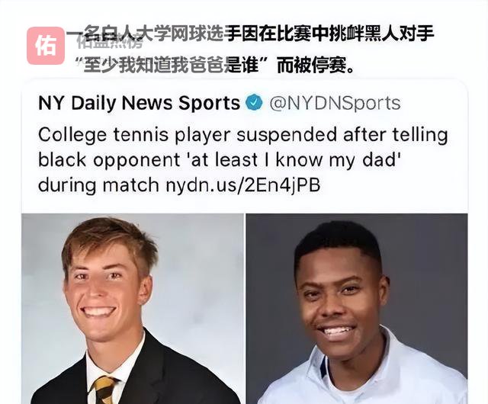Image resolution: width=488 pixels, height=404 pixels.
Task: Open the right portrait photo on gray background
Action: 357,309
